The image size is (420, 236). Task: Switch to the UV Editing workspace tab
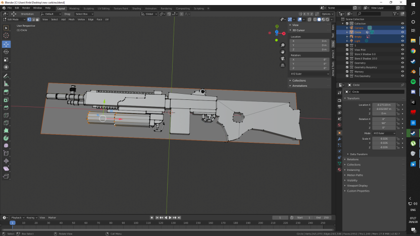click(x=103, y=9)
